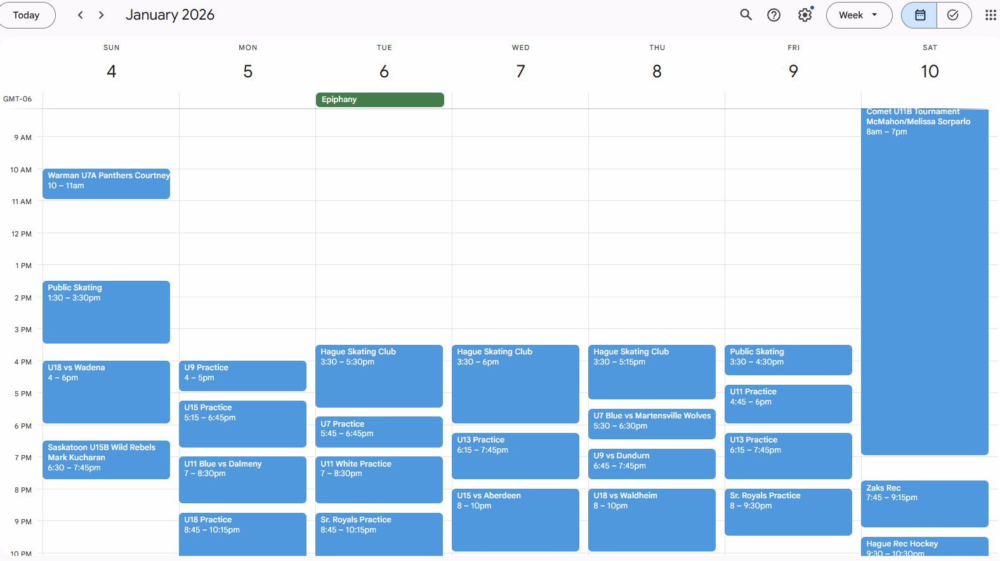The height and width of the screenshot is (561, 1000).
Task: Open the Google apps grid
Action: 990,15
